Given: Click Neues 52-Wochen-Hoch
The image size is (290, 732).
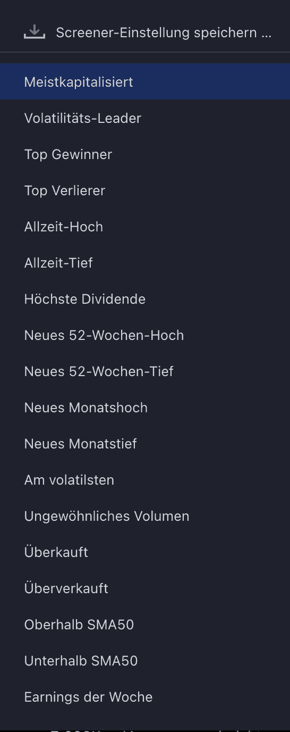Looking at the screenshot, I should tap(145, 335).
